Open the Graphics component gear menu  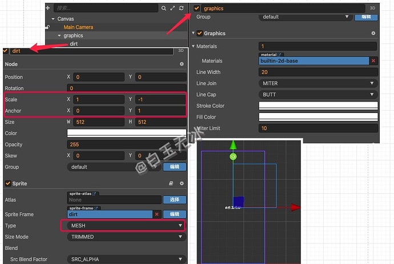click(x=373, y=34)
